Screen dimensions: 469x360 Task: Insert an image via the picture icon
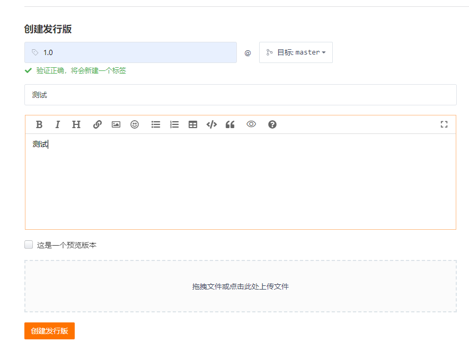coord(116,124)
